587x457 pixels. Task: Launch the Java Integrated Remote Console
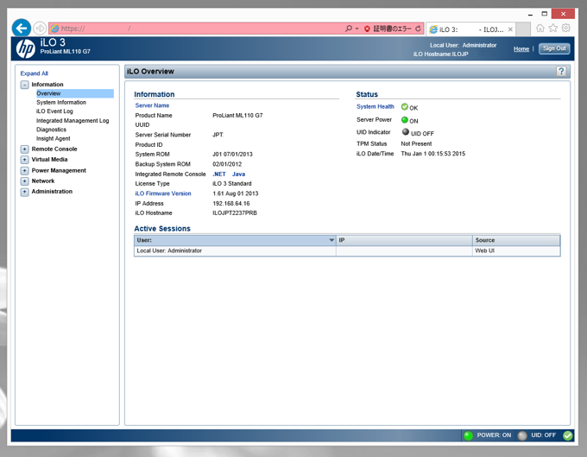pos(238,175)
